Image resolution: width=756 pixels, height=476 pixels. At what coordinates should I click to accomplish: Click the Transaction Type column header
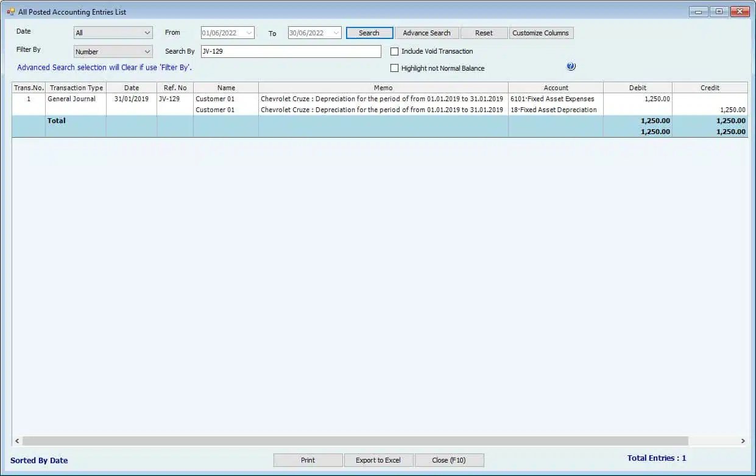pos(76,88)
